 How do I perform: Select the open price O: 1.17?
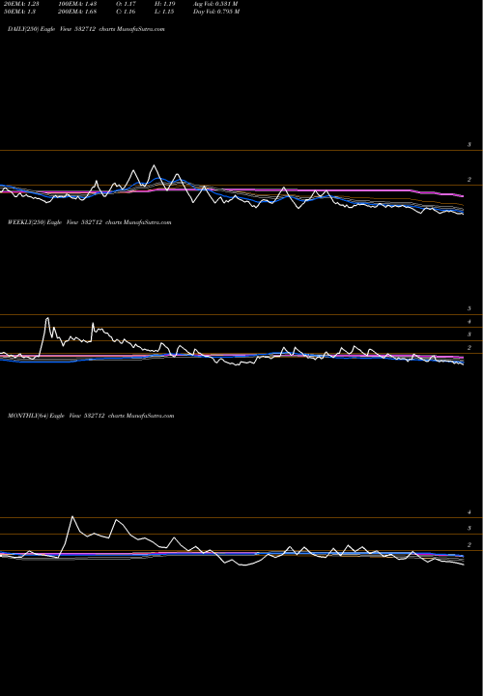(x=125, y=4)
